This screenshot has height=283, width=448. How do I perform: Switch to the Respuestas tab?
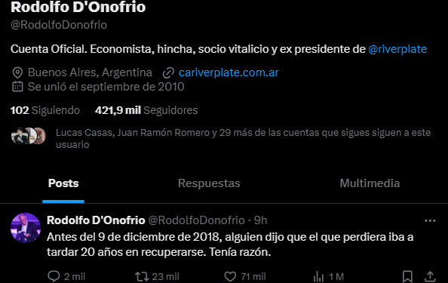pos(209,183)
